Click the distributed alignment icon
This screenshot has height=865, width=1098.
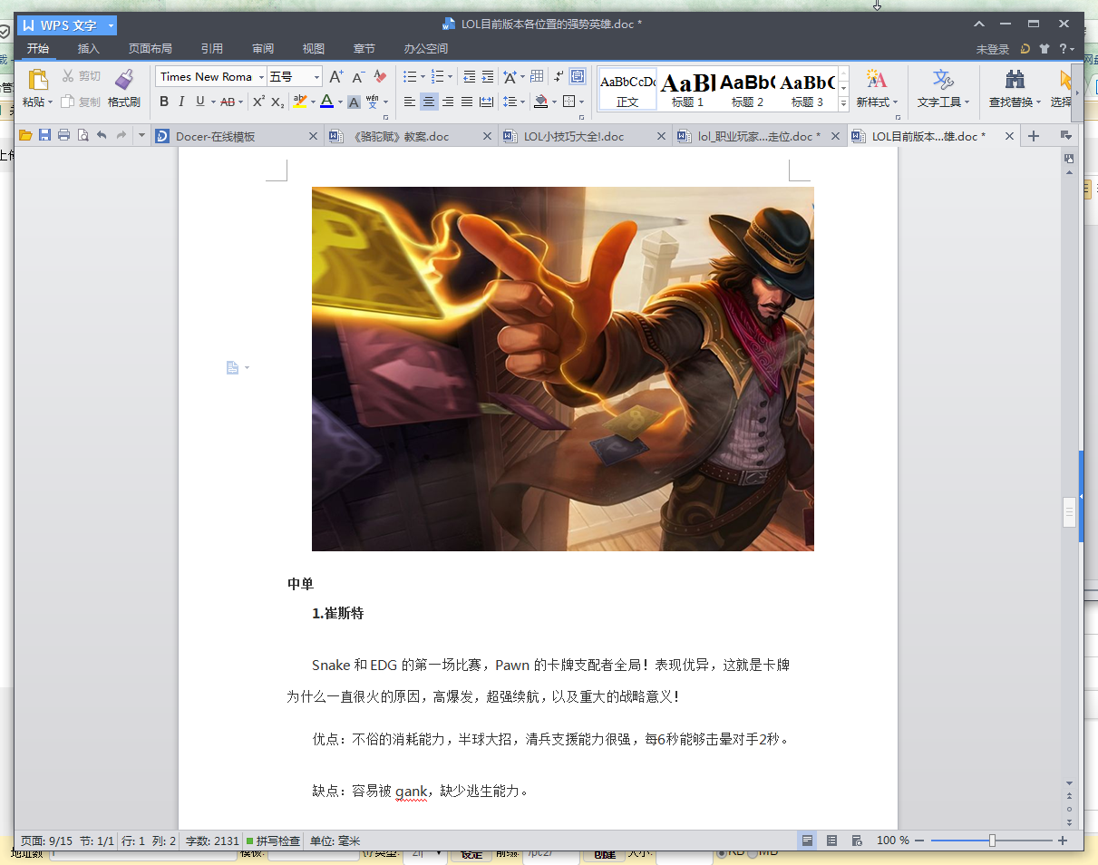point(486,102)
